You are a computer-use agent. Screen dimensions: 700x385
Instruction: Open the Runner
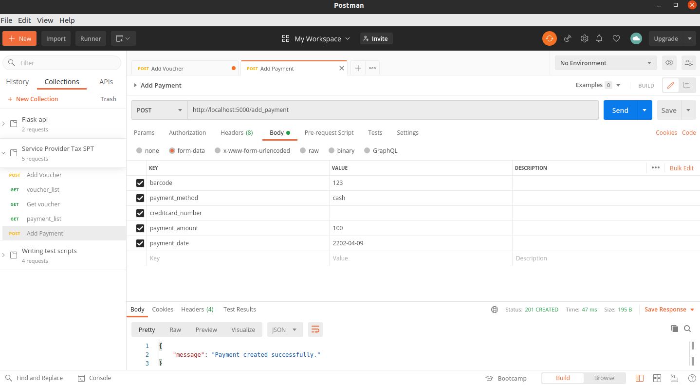pyautogui.click(x=91, y=38)
